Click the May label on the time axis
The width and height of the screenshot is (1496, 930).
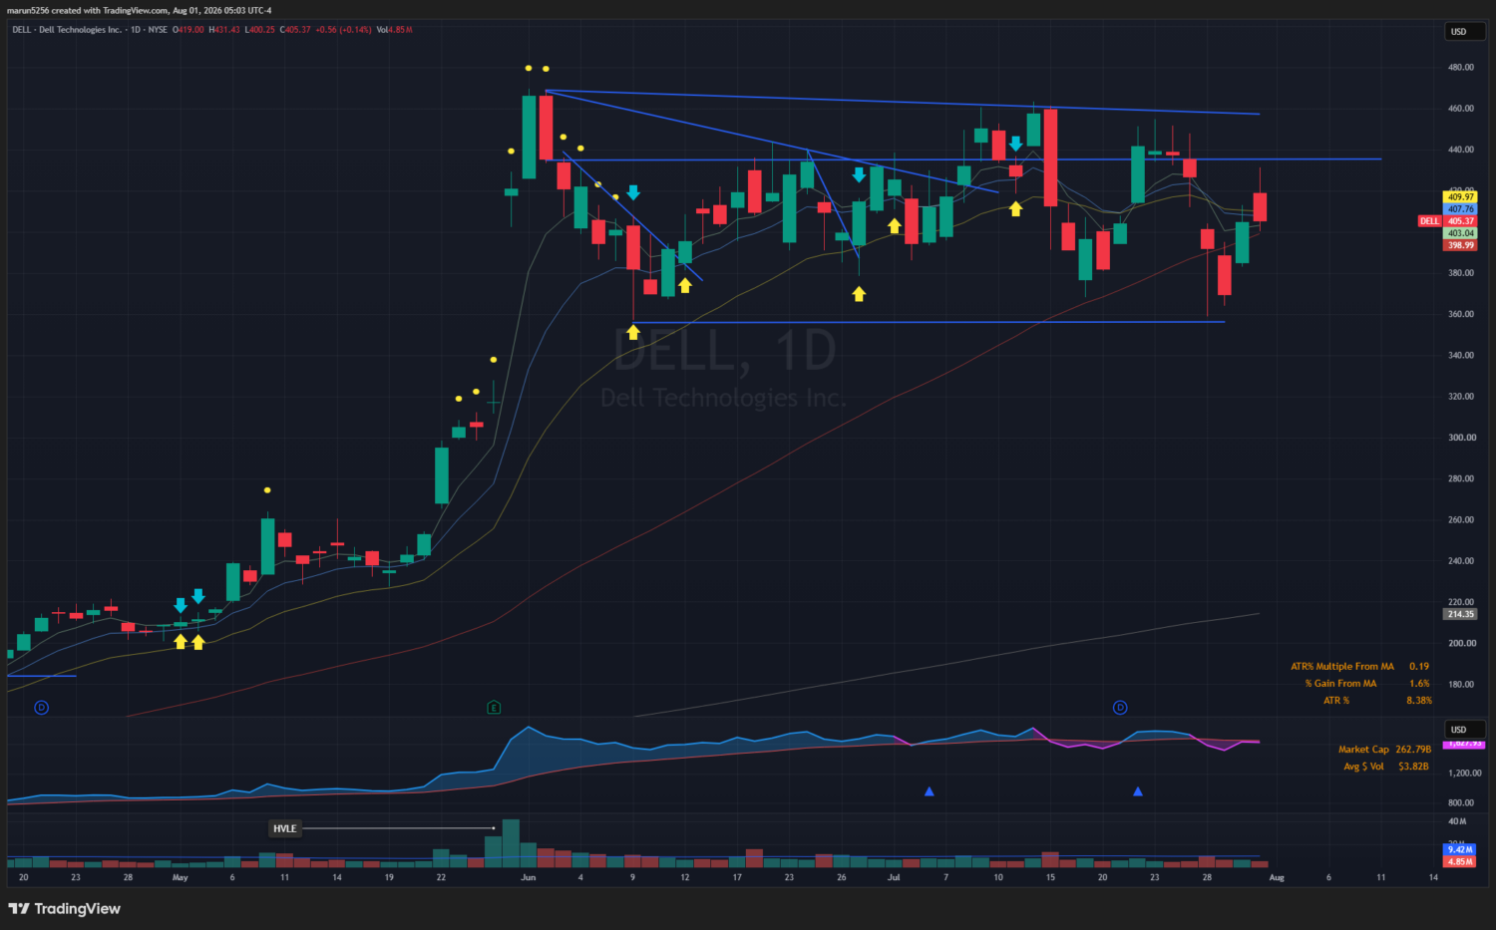(x=181, y=878)
